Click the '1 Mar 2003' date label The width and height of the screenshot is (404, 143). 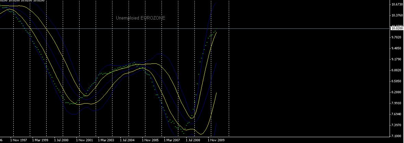[x=106, y=140]
